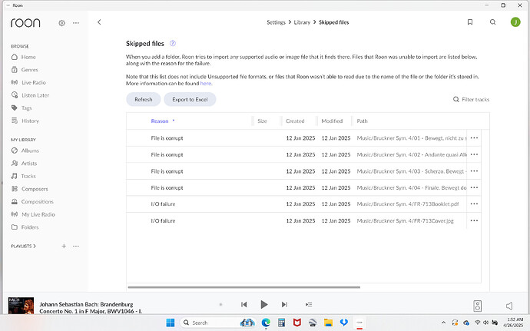Click the Folders icon in sidebar

[x=14, y=227]
